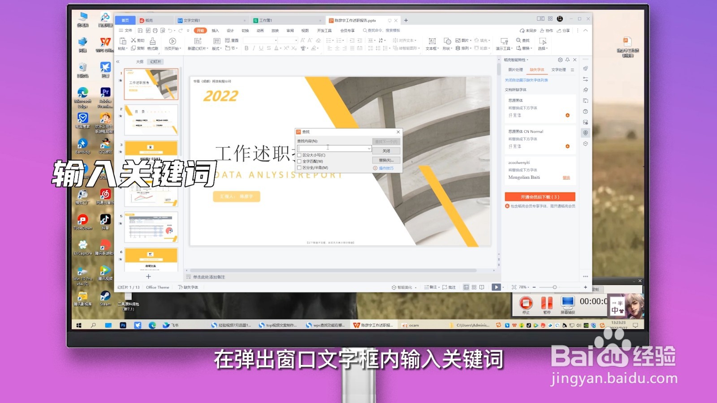The height and width of the screenshot is (403, 717).
Task: Switch to slide sorter view icon
Action: 474,287
